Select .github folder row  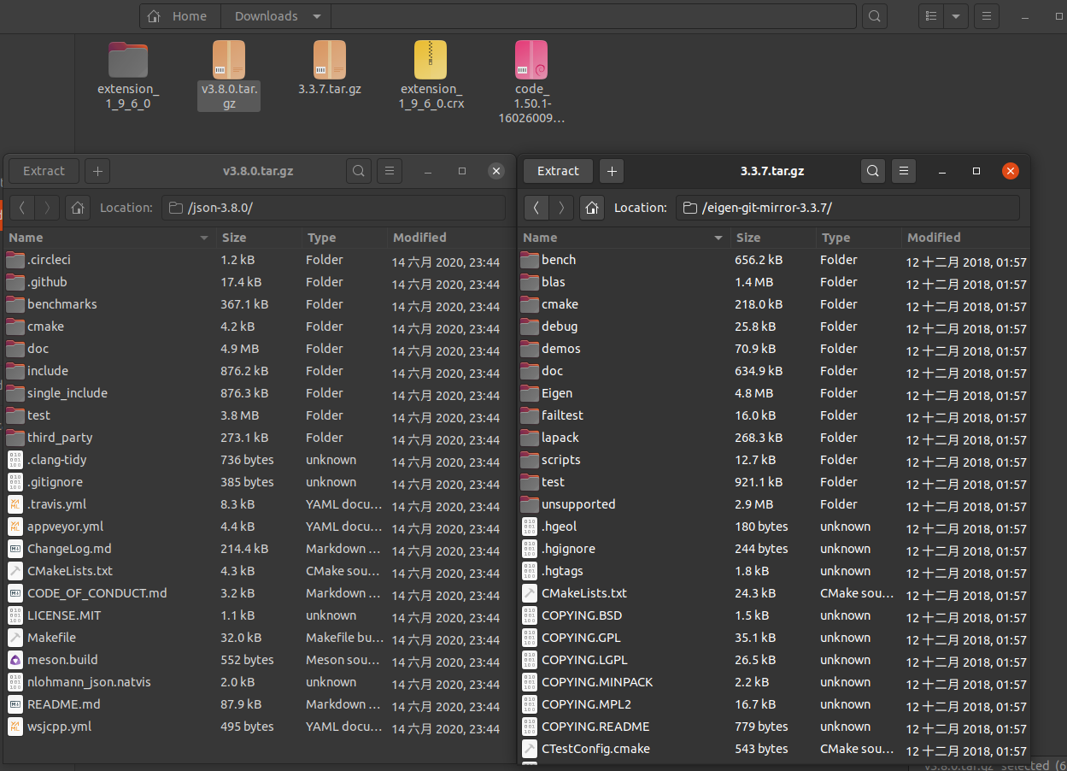260,282
